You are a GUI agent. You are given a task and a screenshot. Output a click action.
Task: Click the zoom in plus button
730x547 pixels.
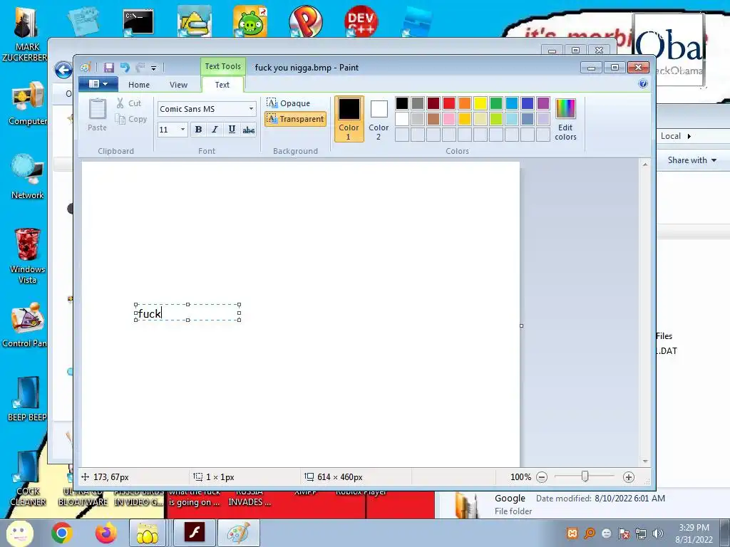(x=629, y=476)
